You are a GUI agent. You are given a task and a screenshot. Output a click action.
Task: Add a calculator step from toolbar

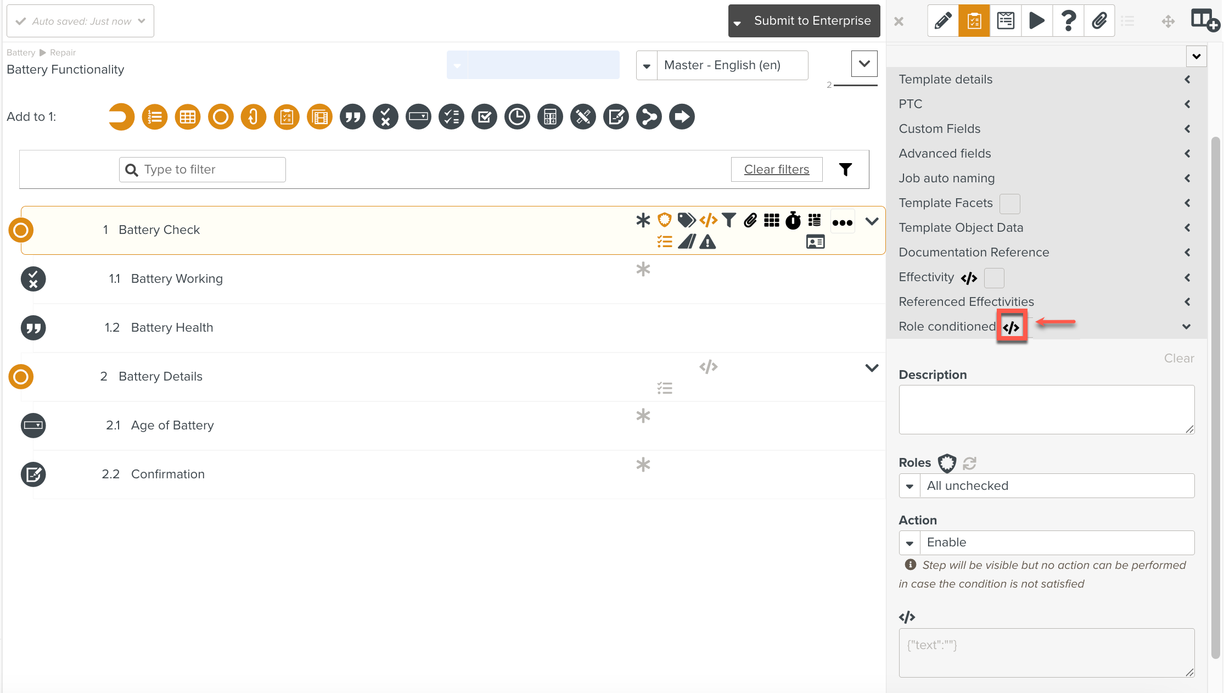click(550, 117)
